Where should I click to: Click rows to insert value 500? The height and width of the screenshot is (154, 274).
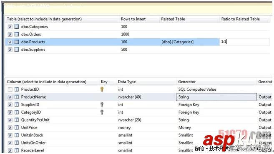pos(124,50)
